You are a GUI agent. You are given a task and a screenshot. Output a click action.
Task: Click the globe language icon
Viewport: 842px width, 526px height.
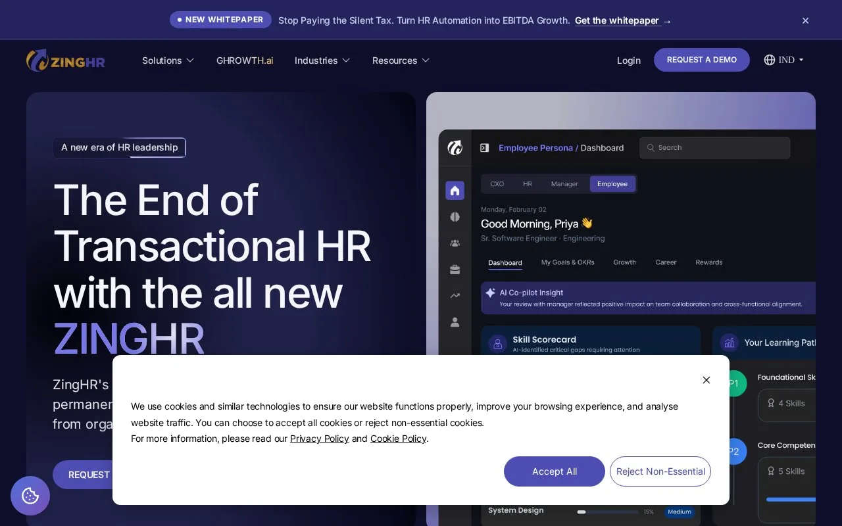770,60
